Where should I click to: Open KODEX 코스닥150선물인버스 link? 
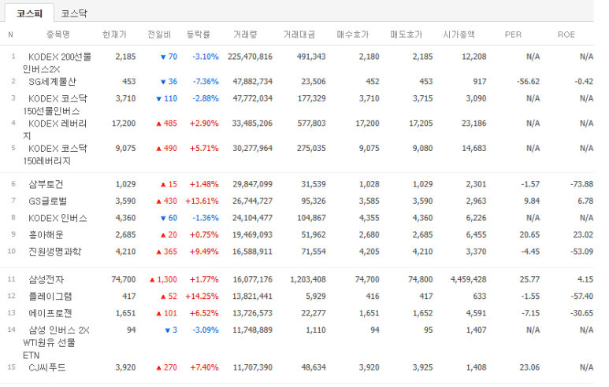[x=55, y=105]
